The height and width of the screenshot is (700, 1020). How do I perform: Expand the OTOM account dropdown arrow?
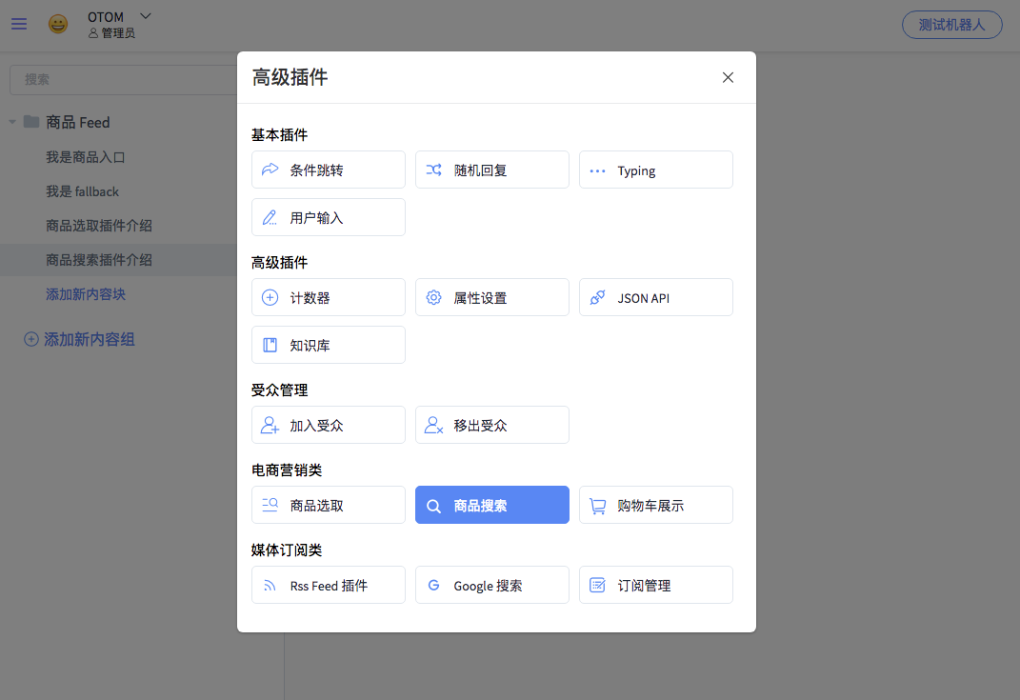[x=146, y=16]
